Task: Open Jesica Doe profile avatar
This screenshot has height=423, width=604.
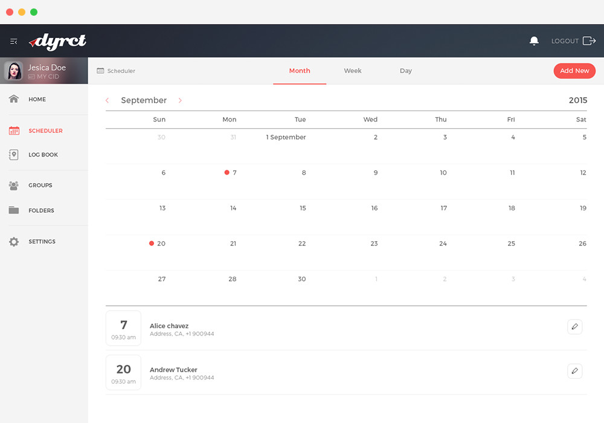Action: point(13,71)
